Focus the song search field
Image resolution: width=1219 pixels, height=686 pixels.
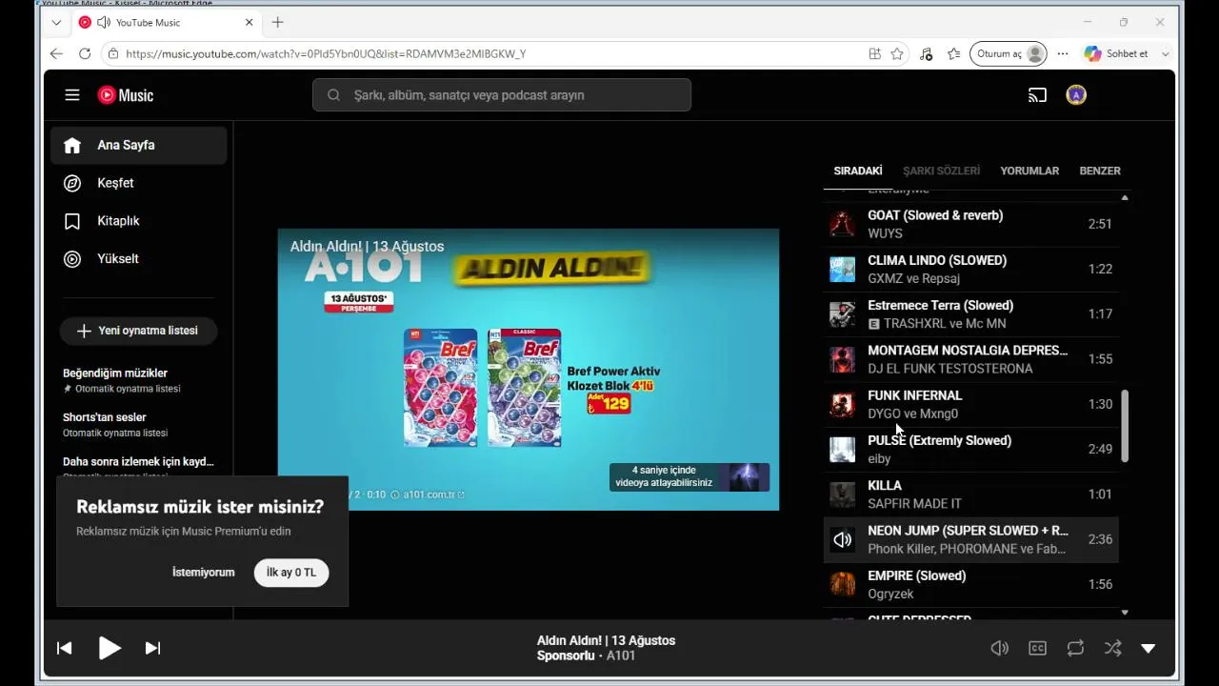pyautogui.click(x=502, y=95)
